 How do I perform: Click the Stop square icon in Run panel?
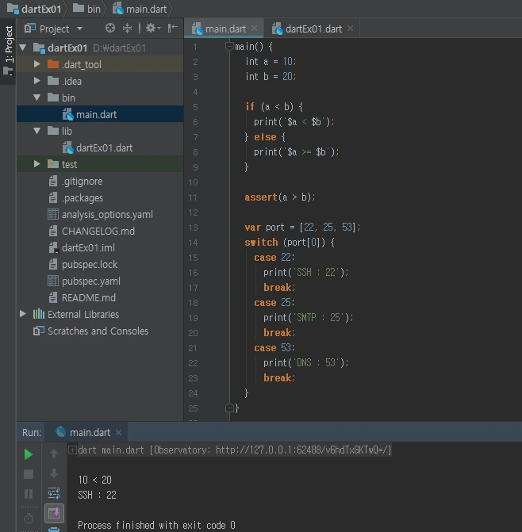click(29, 474)
